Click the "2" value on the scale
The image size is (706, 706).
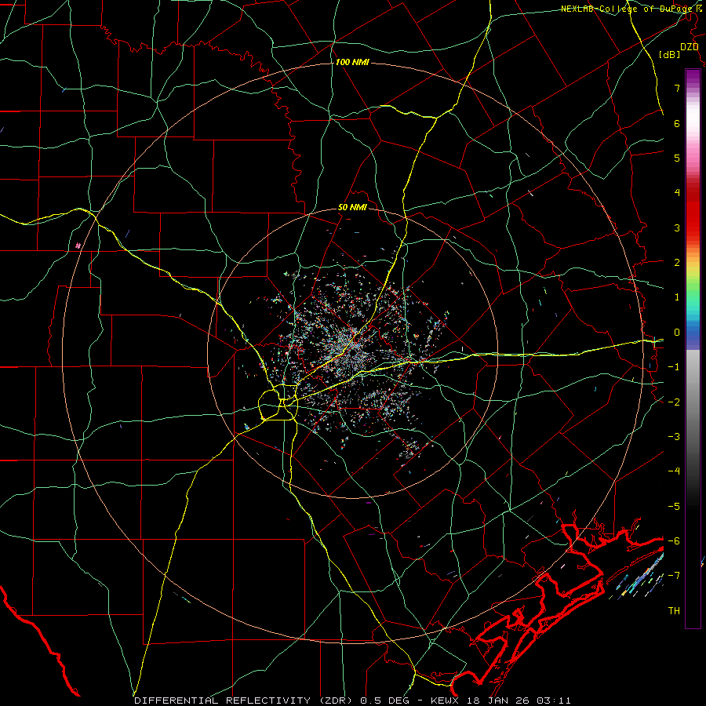677,263
